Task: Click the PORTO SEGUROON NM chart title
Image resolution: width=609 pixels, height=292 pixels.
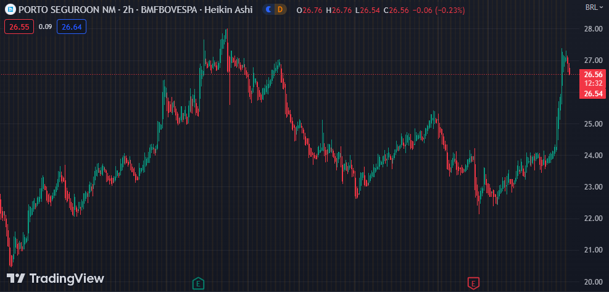Action: coord(68,9)
